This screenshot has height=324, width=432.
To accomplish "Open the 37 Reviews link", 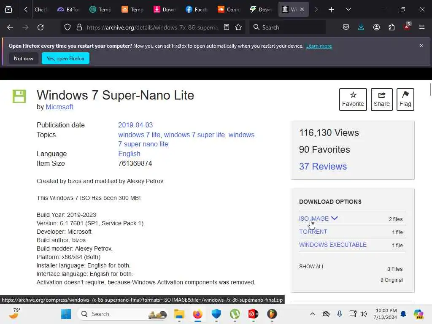I will click(x=323, y=166).
